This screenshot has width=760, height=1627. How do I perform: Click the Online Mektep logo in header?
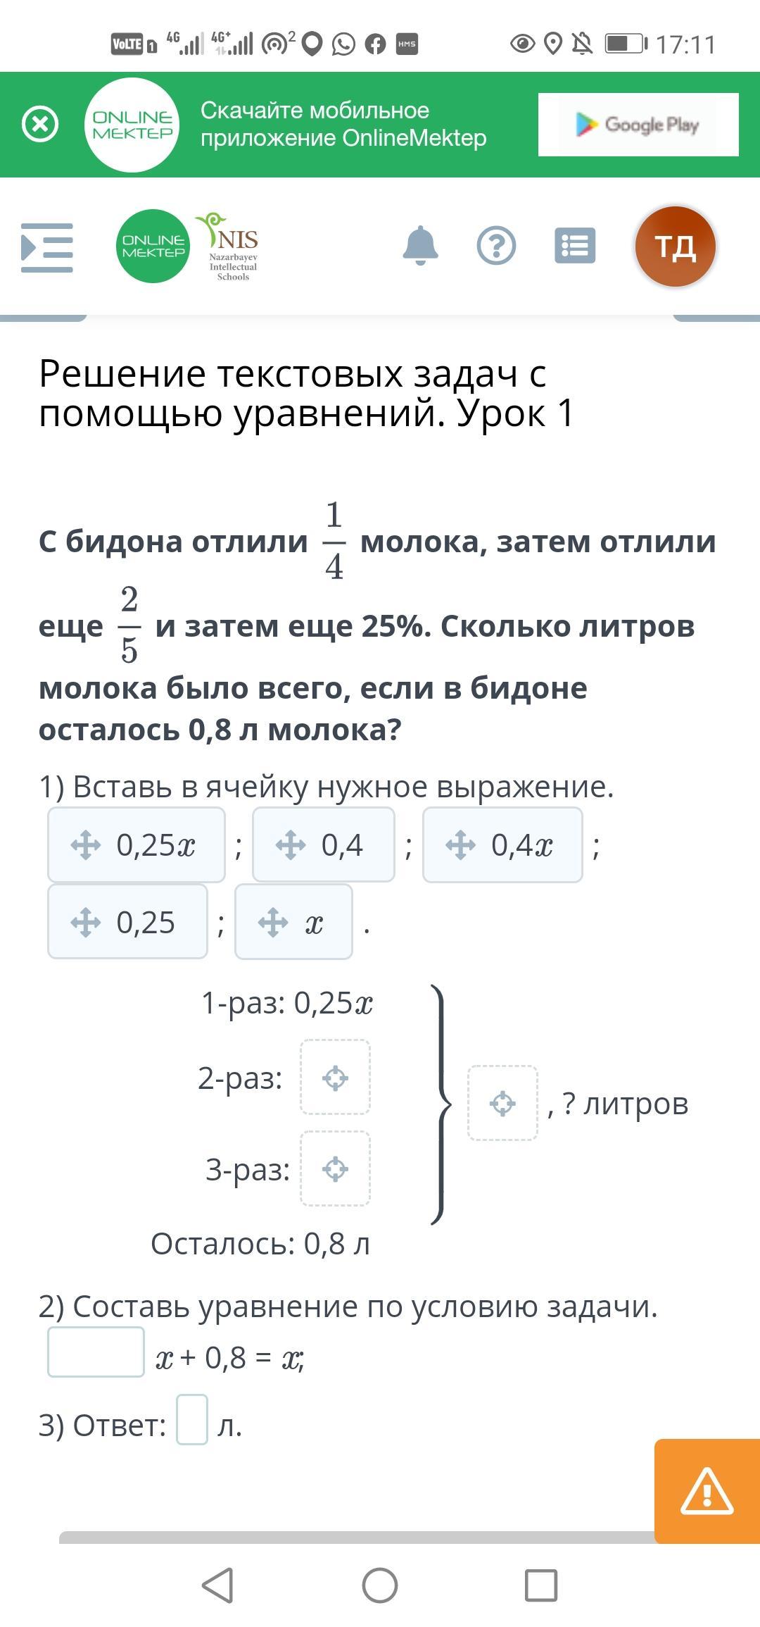coord(153,247)
